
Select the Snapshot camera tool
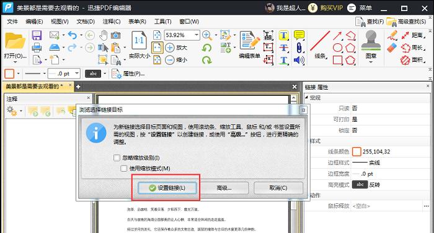pos(116,35)
